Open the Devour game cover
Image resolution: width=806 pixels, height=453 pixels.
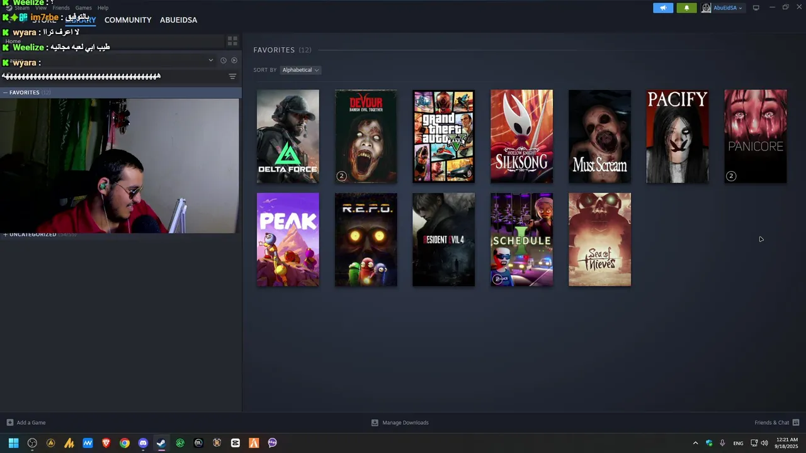click(366, 136)
